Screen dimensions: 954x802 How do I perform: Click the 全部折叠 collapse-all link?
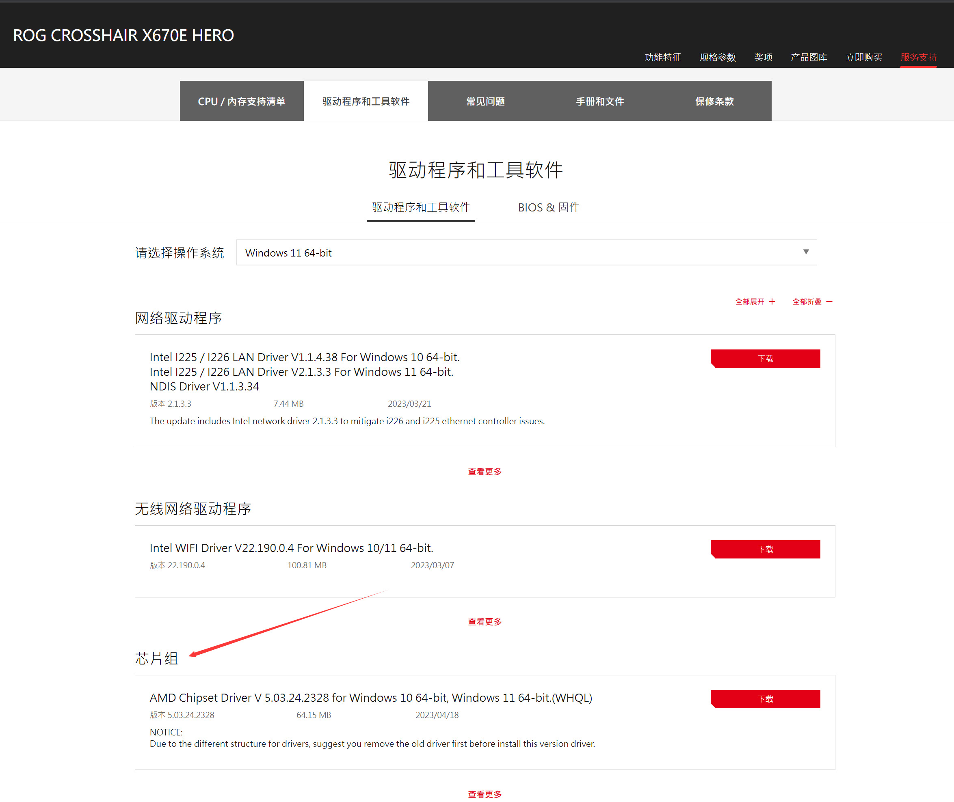(x=807, y=302)
